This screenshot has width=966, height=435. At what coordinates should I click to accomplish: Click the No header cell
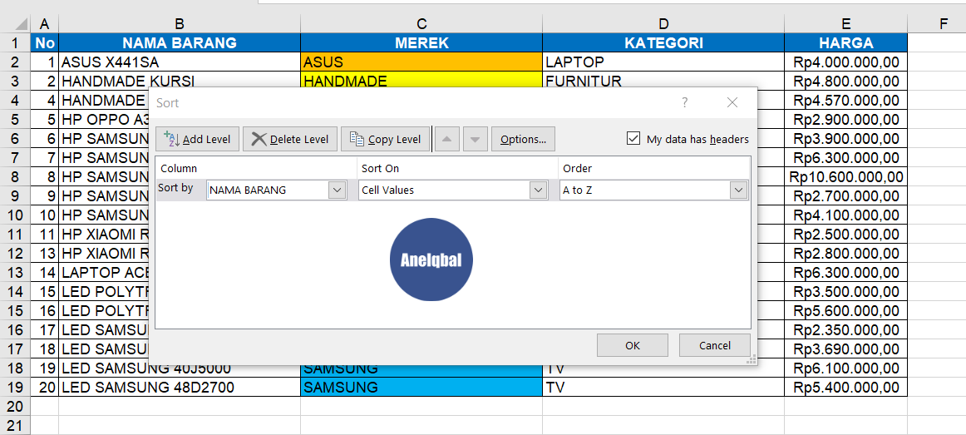click(44, 42)
